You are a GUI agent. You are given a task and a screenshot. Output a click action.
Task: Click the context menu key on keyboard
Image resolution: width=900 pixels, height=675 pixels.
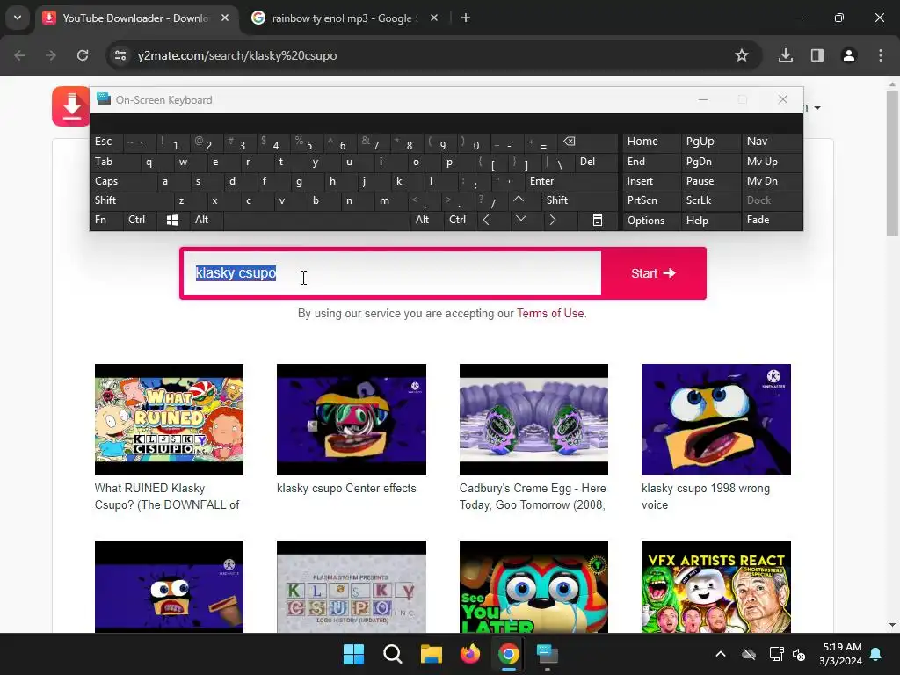pyautogui.click(x=598, y=221)
